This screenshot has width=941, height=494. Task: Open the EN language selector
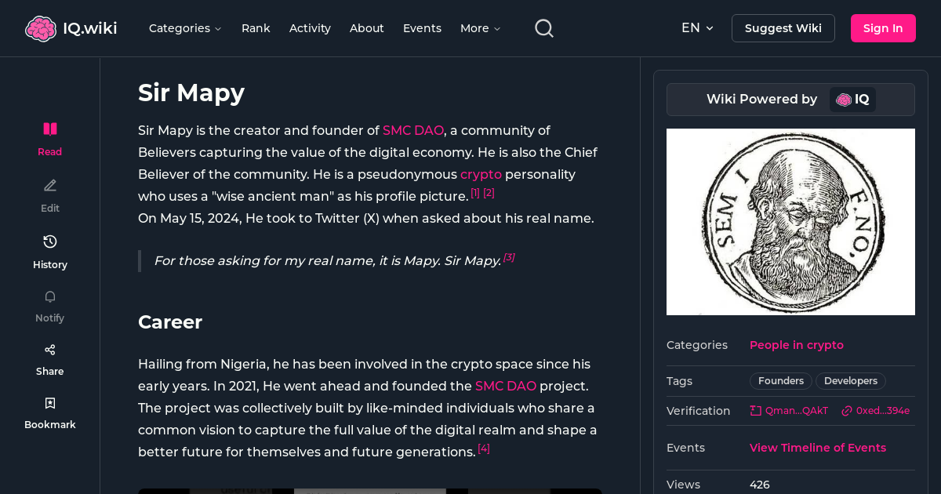696,27
